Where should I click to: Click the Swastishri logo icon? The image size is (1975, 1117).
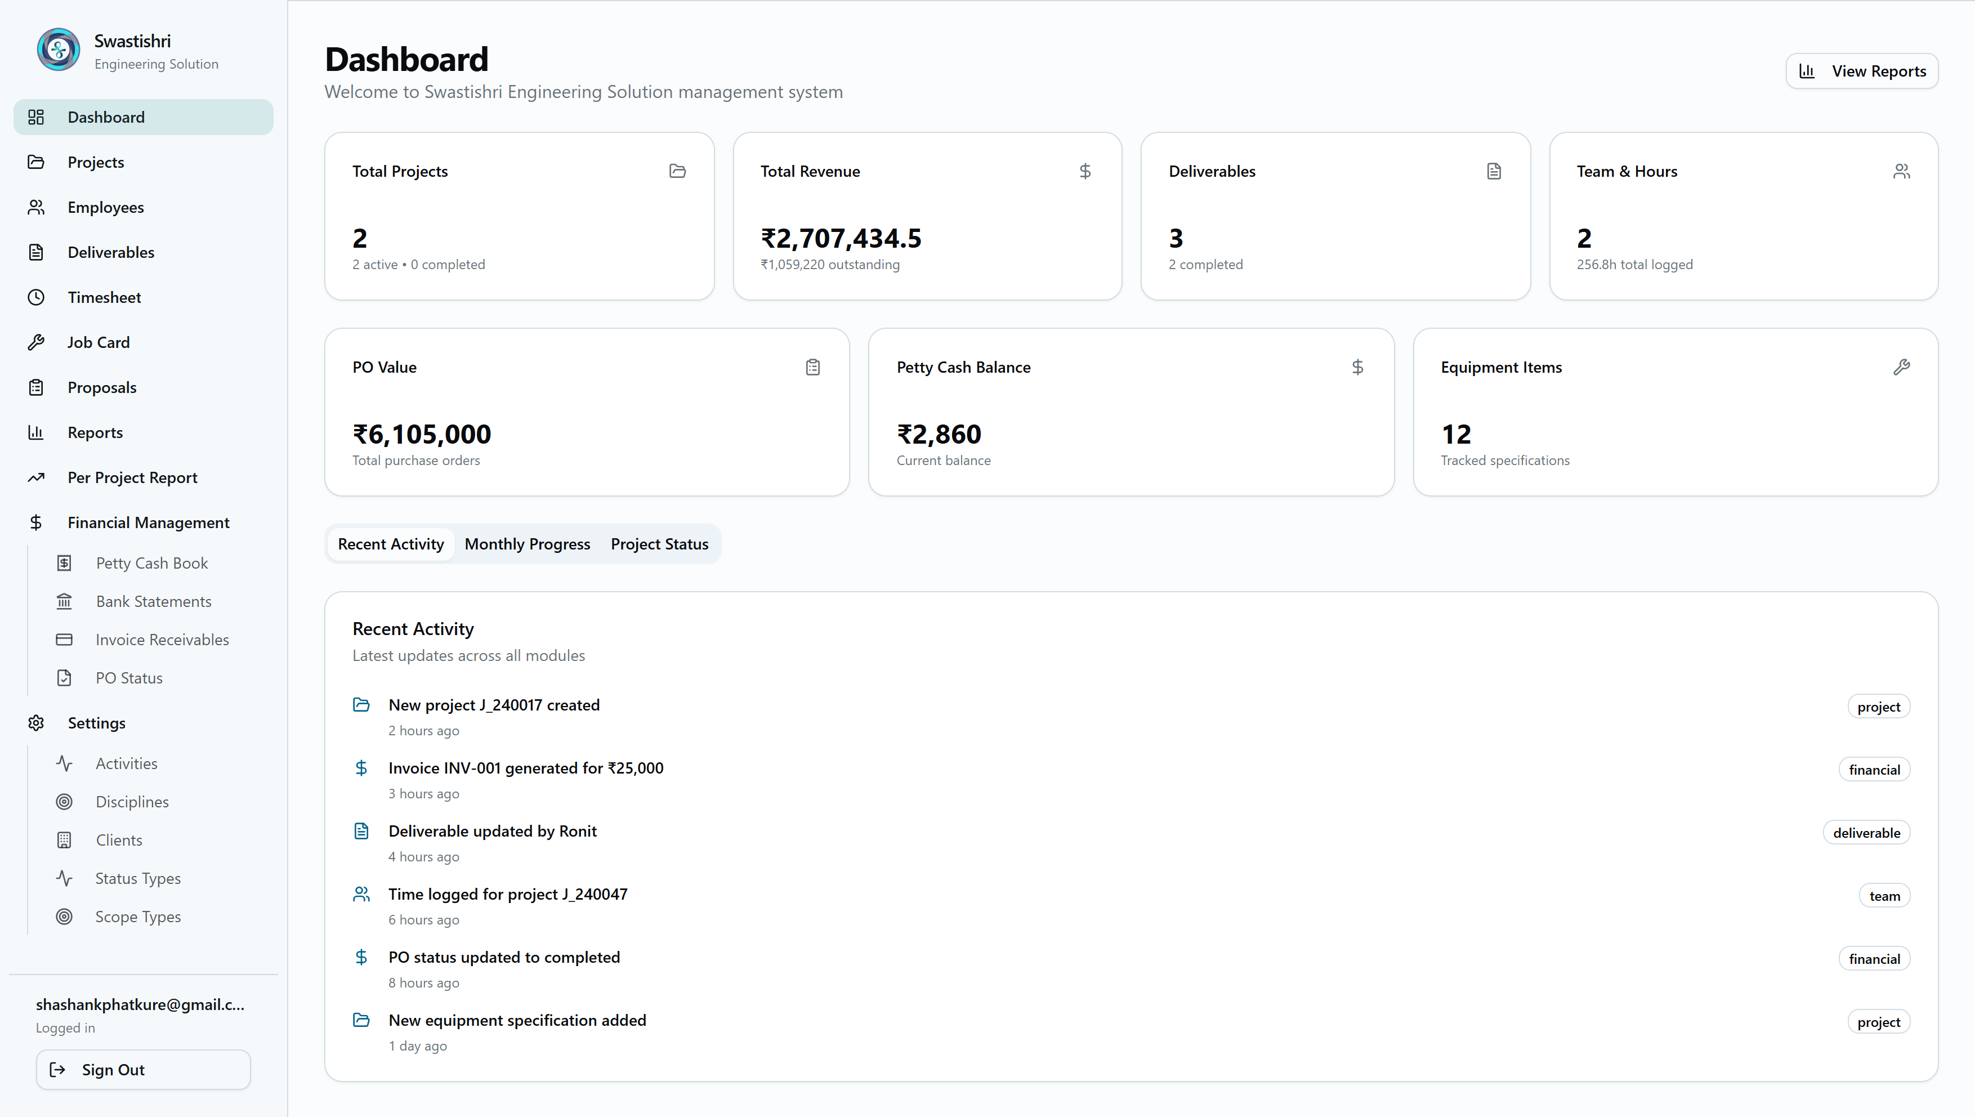coord(59,51)
